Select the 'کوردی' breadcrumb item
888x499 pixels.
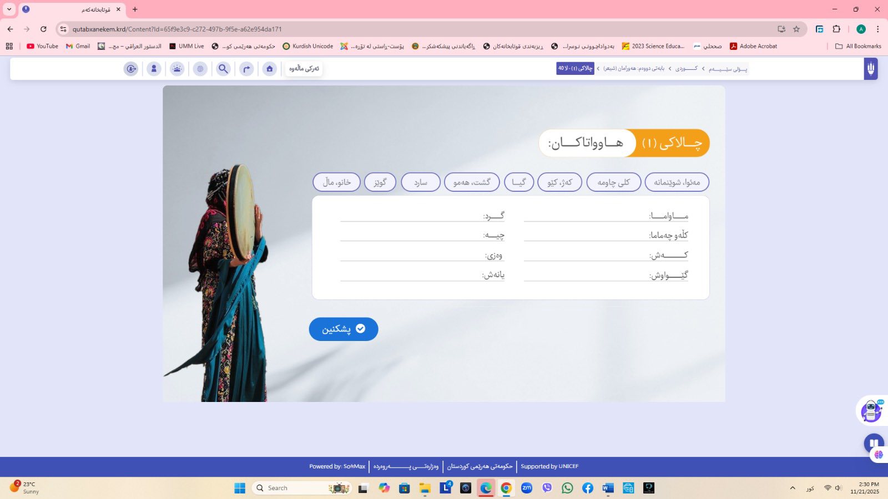686,69
